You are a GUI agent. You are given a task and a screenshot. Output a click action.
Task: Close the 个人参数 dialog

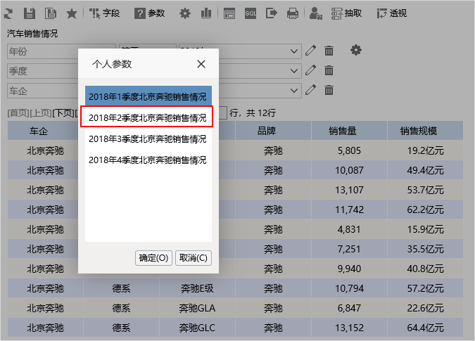(201, 64)
